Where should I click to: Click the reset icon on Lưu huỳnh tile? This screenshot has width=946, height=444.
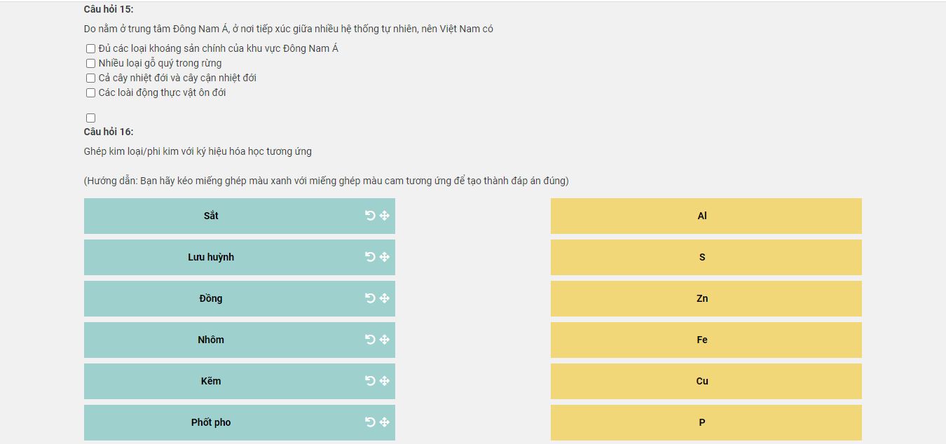pos(370,257)
